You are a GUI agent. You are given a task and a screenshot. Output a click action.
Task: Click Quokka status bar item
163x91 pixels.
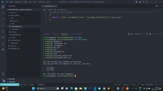pos(31,85)
